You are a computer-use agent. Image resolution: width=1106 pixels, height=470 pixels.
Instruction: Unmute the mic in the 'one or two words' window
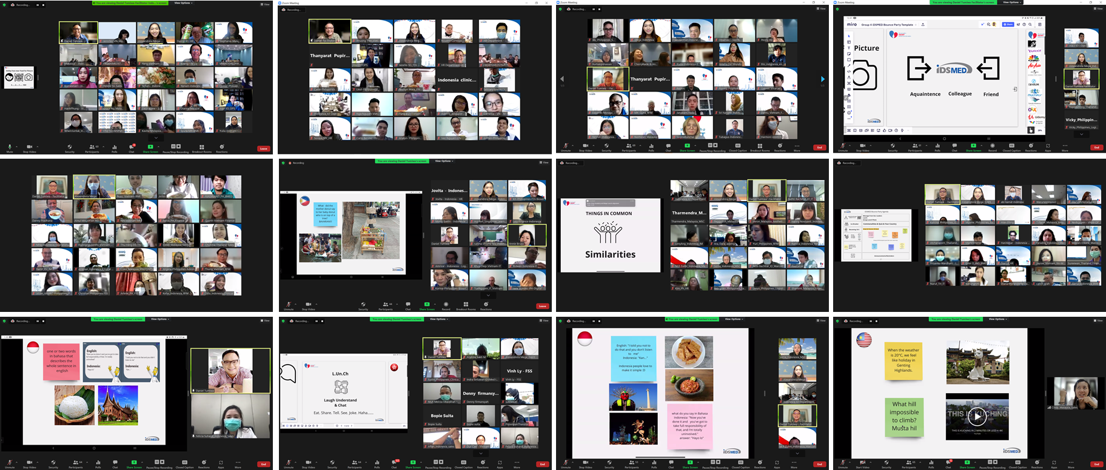tap(11, 465)
